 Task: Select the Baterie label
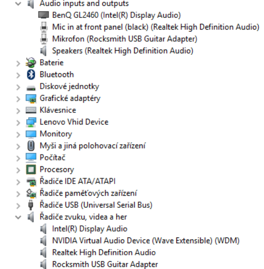52,63
